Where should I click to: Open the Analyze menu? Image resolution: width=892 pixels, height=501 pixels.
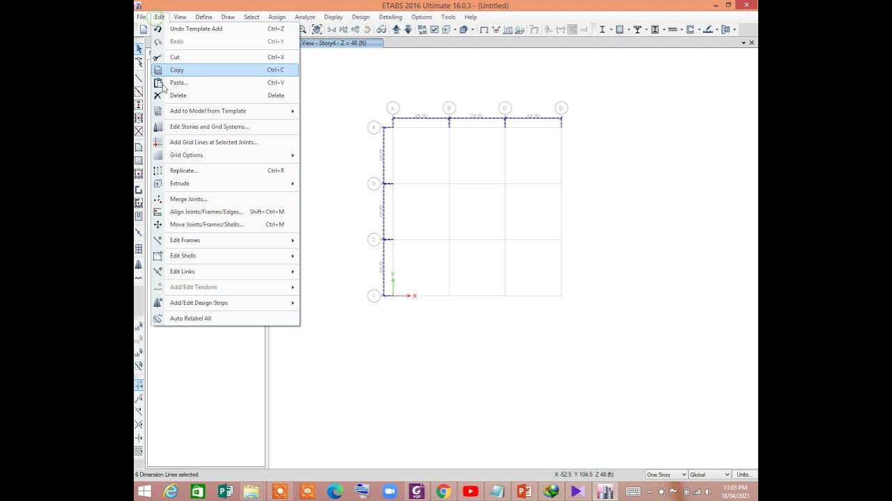point(305,17)
